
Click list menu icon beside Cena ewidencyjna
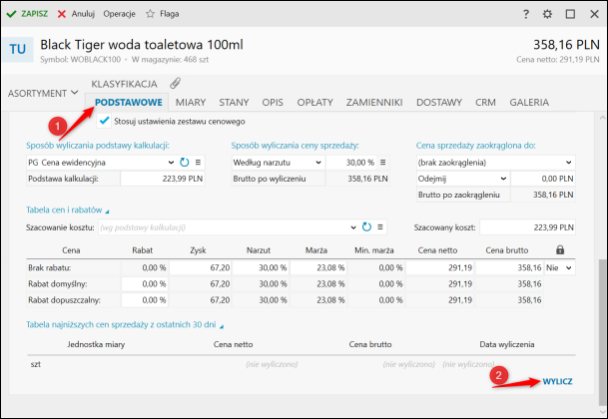198,163
